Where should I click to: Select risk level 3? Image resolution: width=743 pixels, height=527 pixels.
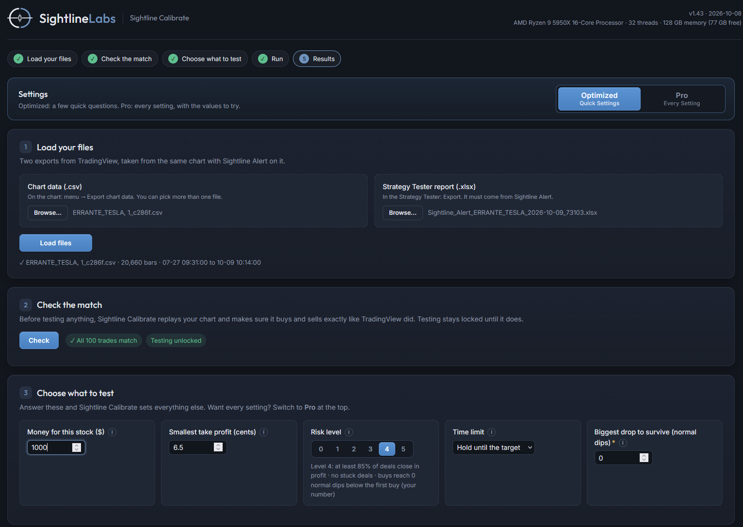(371, 449)
